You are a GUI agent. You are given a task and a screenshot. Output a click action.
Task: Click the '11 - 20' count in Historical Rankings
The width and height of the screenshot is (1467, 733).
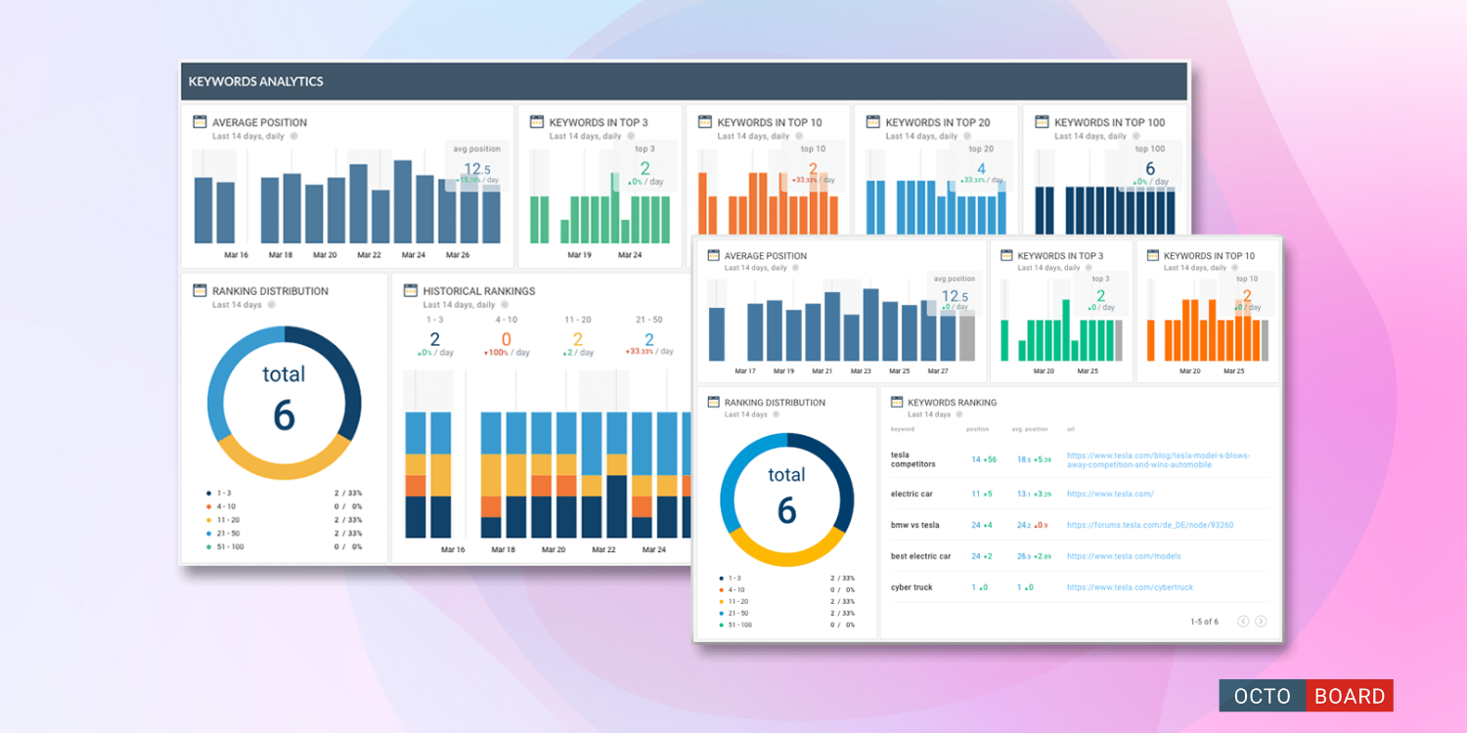coord(578,339)
